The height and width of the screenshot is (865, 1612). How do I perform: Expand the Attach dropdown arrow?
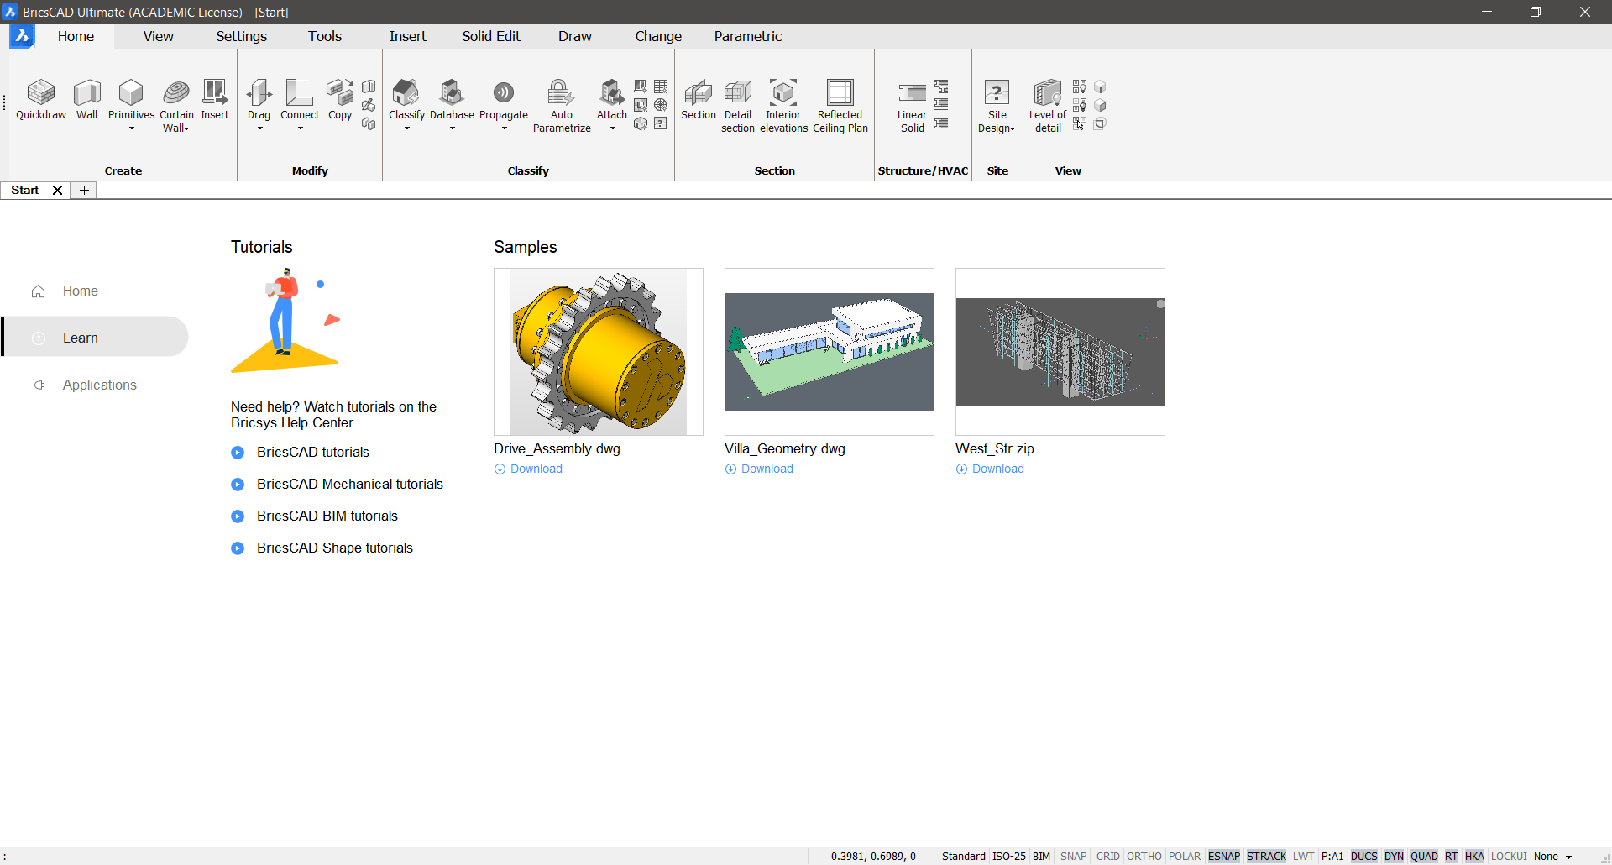(x=612, y=128)
